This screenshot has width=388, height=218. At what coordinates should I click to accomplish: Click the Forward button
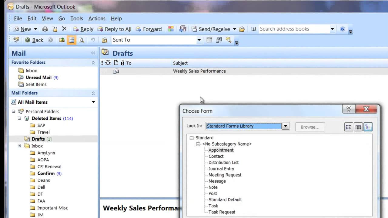pos(149,29)
